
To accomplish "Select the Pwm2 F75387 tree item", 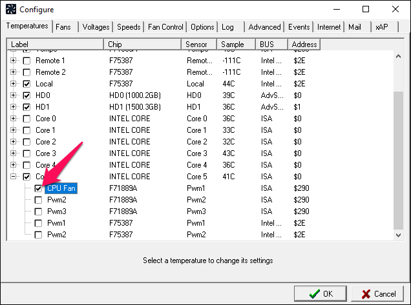I will 57,235.
